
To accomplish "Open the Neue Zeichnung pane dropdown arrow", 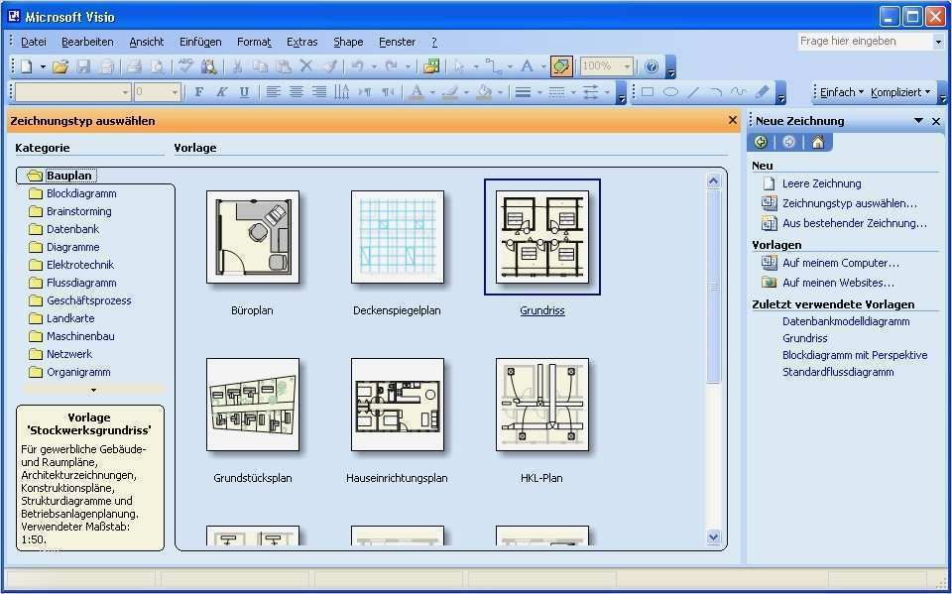I will click(918, 121).
